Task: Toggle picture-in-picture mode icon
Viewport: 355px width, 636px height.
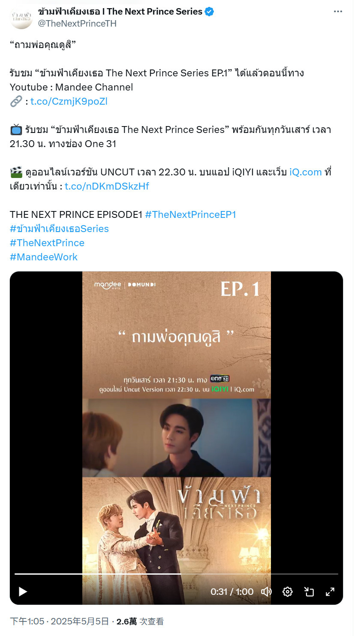Action: (309, 591)
